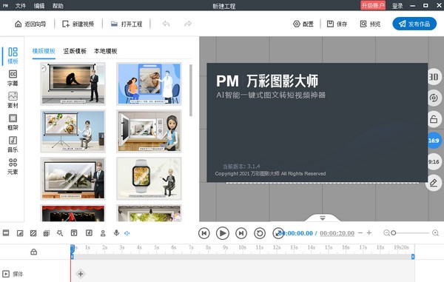Collapse the timeline with the down-arrow handle
Image resolution: width=444 pixels, height=282 pixels.
pyautogui.click(x=323, y=218)
